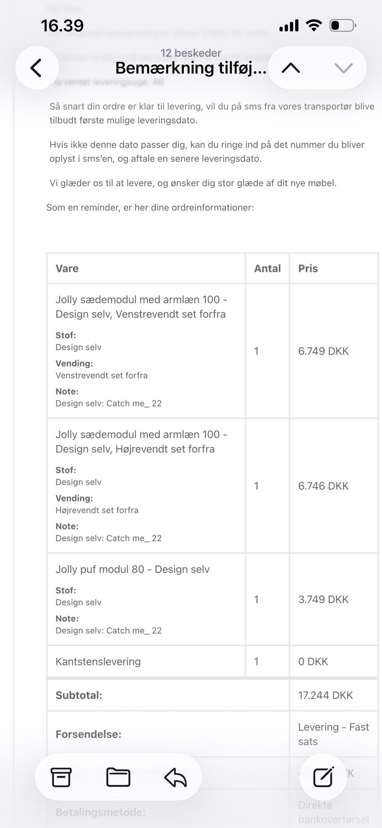Tap the 'Bemærkning tilføj...' subject title
Viewport: 382px width, 828px height.
191,68
